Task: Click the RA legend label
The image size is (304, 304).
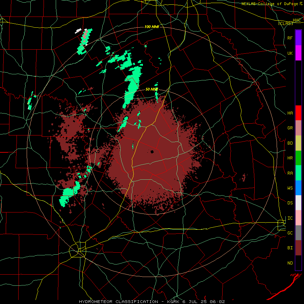Action: point(290,173)
